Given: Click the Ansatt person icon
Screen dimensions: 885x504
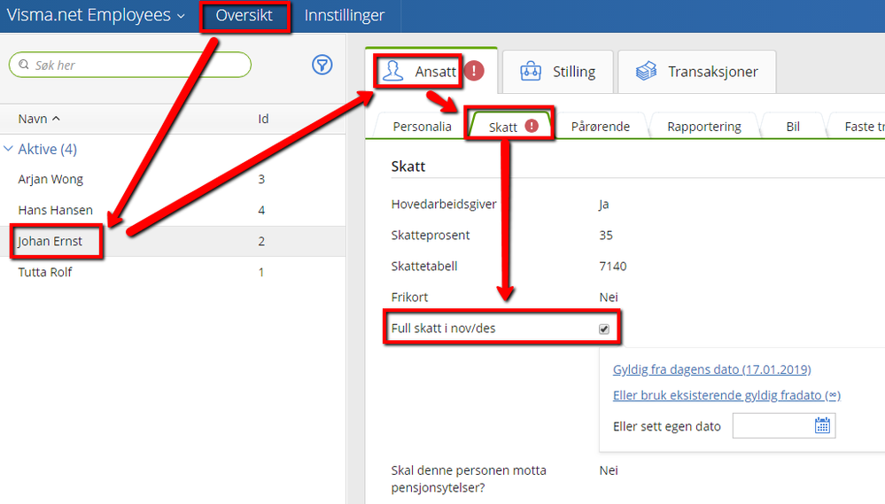Looking at the screenshot, I should [x=392, y=71].
